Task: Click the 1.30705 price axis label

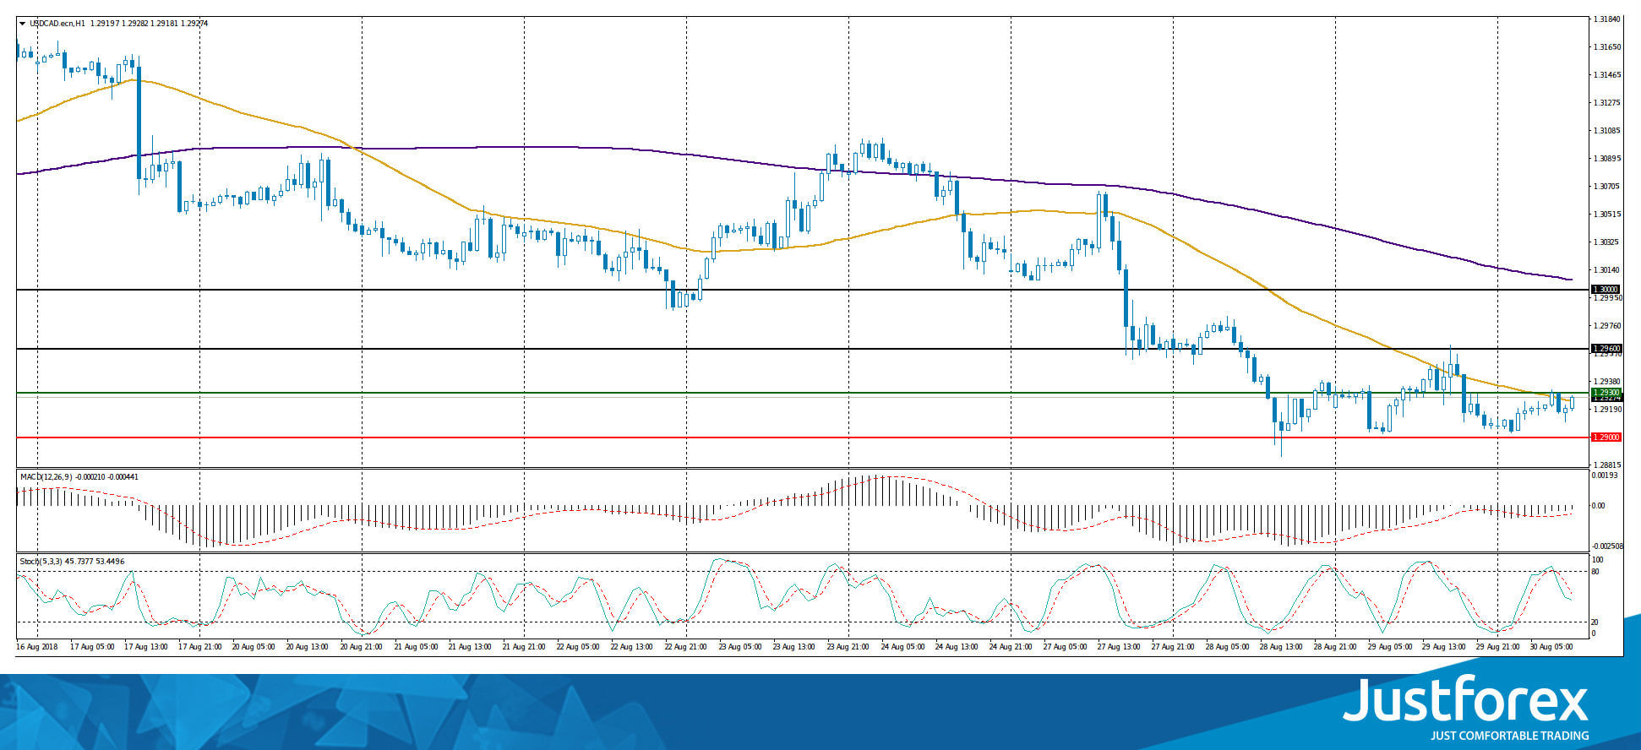Action: [1606, 187]
